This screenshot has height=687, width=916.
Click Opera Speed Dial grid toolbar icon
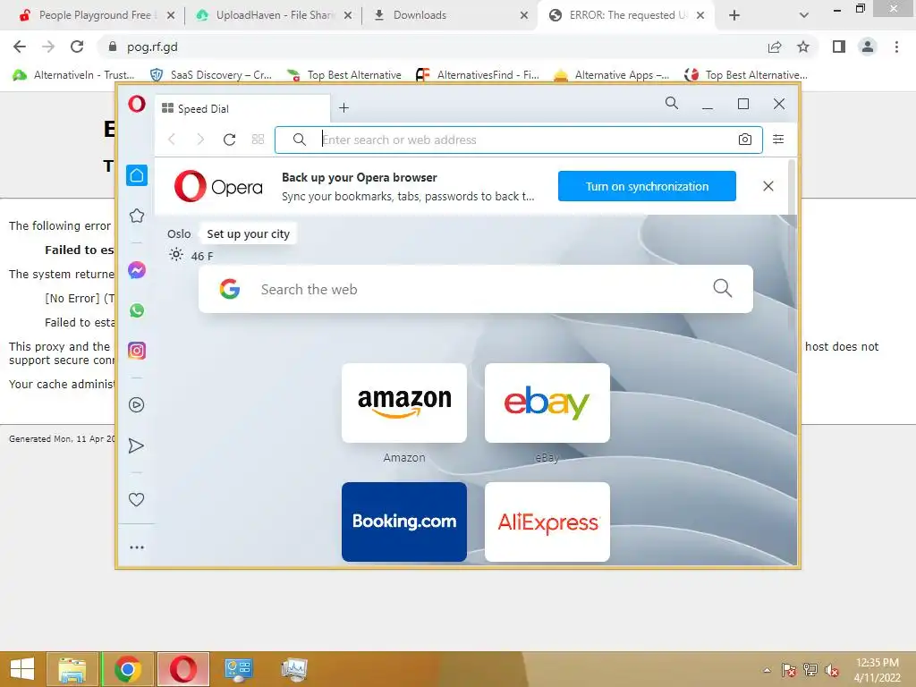click(x=259, y=140)
